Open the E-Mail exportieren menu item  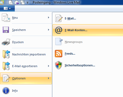26,66
